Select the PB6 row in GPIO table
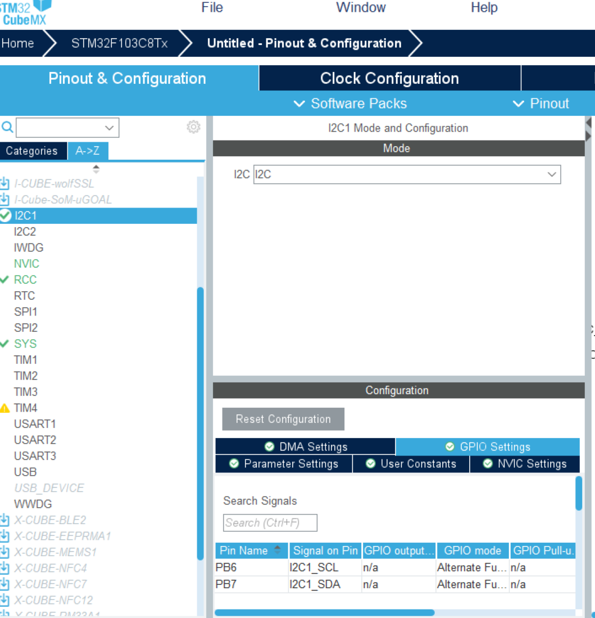 coord(395,567)
